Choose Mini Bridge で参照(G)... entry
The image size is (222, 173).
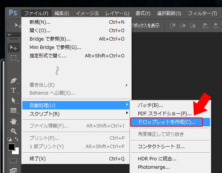click(76, 47)
